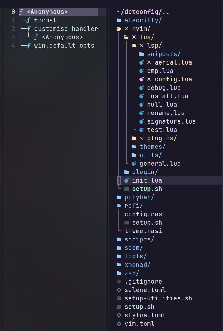Expand the themes/ directory
223x331 pixels.
(x=152, y=146)
